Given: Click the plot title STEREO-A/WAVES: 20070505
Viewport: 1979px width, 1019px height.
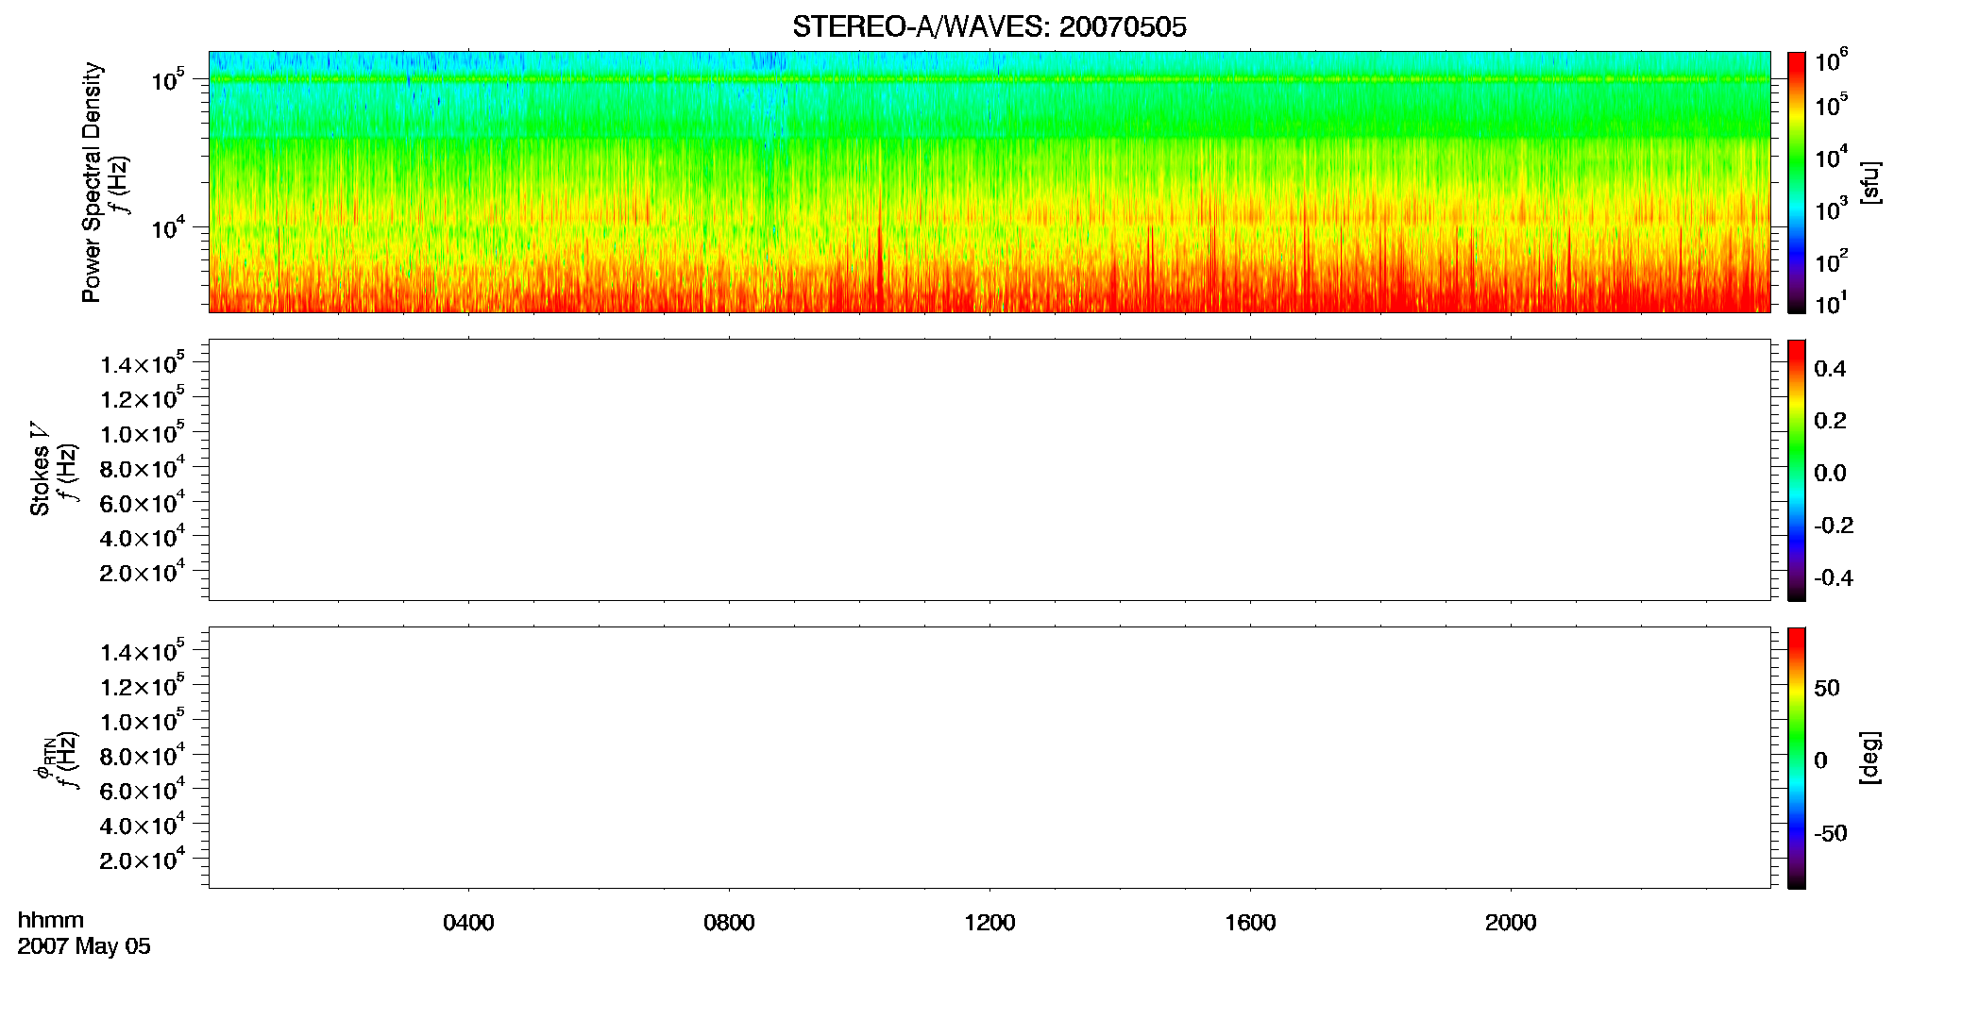Looking at the screenshot, I should click(989, 26).
